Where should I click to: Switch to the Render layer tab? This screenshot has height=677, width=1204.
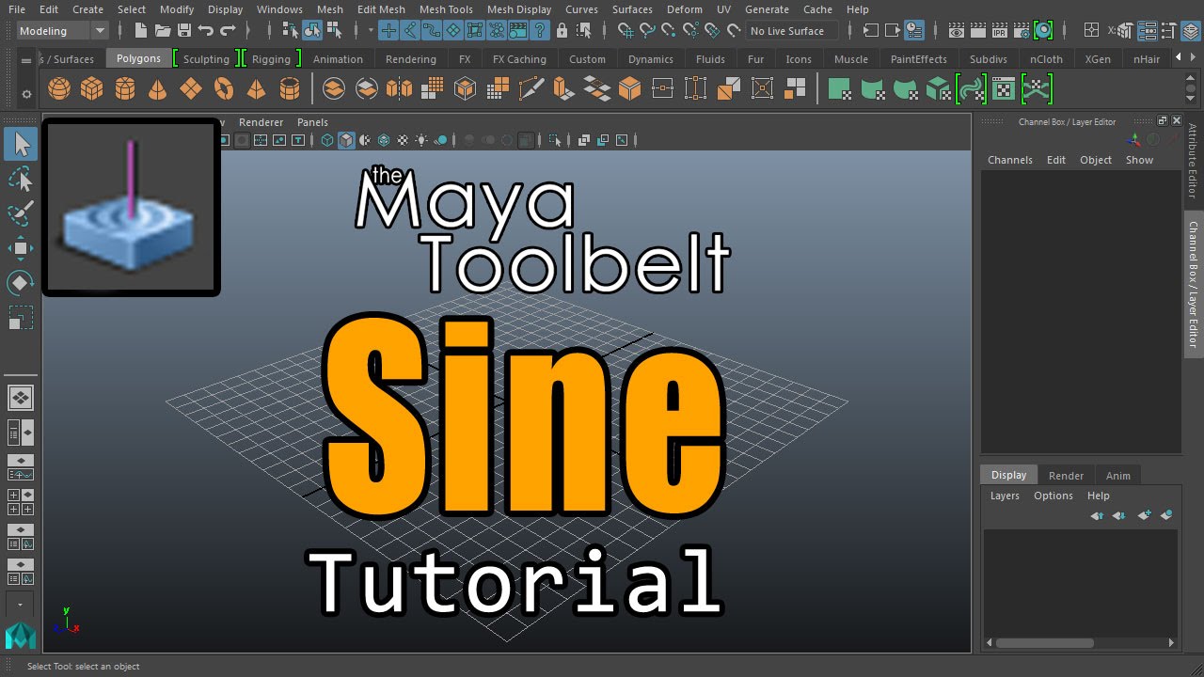[x=1066, y=476]
